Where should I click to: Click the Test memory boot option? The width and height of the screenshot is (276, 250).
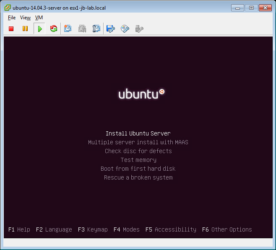(138, 160)
